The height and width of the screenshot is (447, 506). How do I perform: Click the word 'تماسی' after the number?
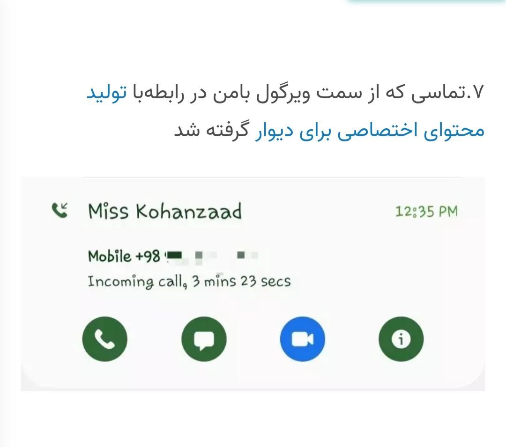(x=438, y=93)
